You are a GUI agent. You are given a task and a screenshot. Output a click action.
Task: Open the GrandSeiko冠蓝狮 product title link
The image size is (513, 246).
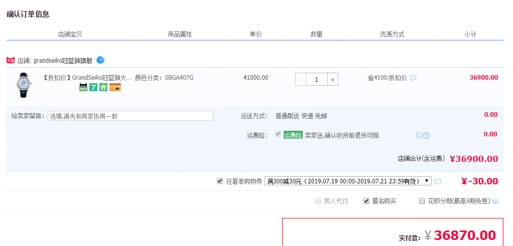[x=87, y=78]
